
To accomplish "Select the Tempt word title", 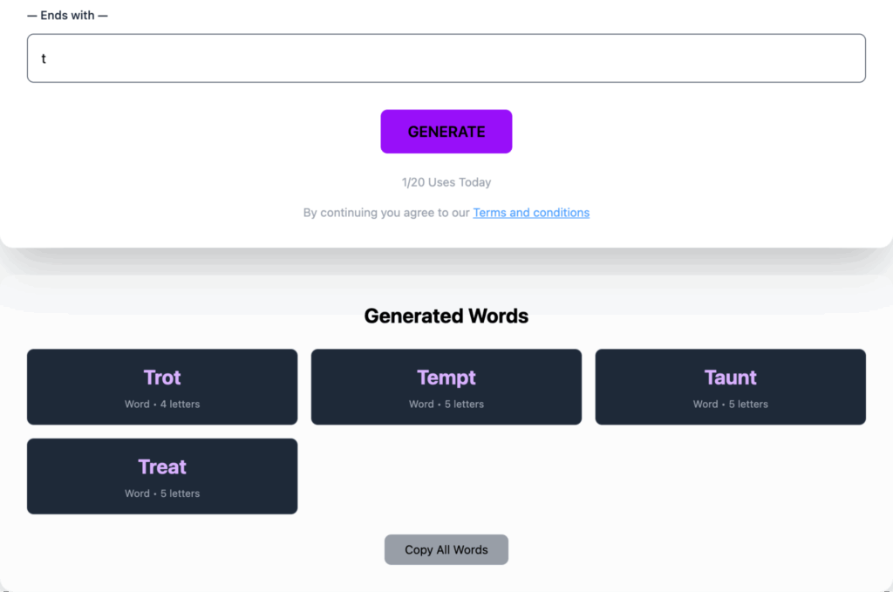I will (446, 378).
